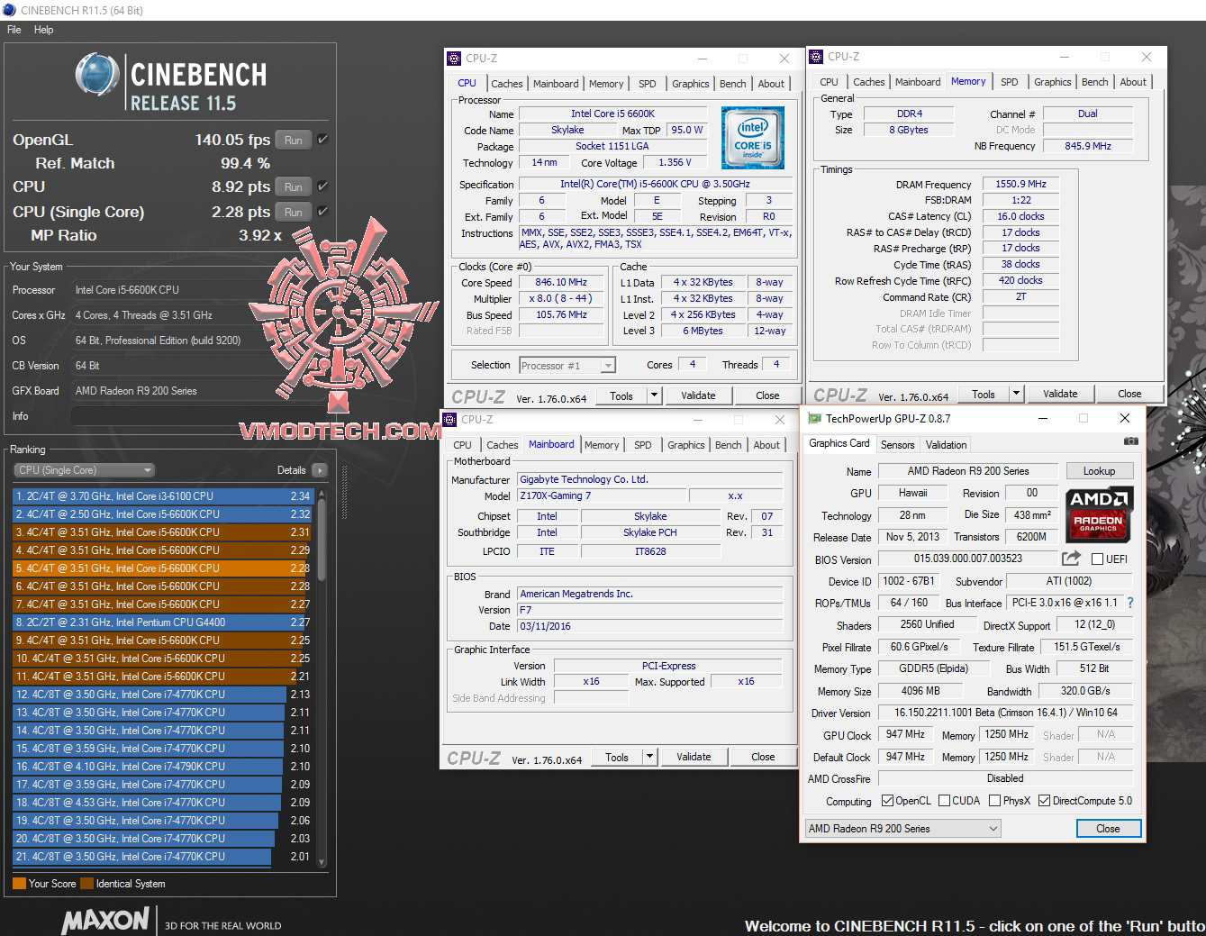
Task: Switch to SPD tab in the Timings CPU-Z window
Action: click(1010, 82)
